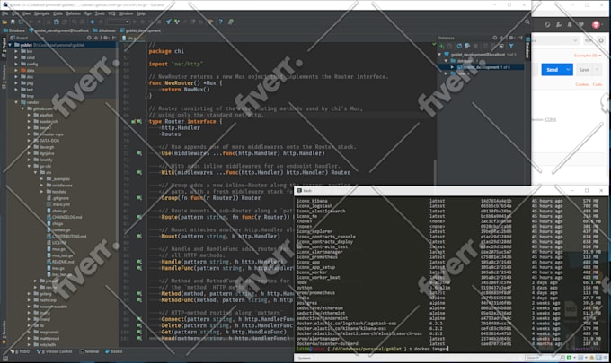Viewport: 611px width, 363px height.
Task: Click the goblet_development@localhost breadcrumb
Action: (58, 30)
